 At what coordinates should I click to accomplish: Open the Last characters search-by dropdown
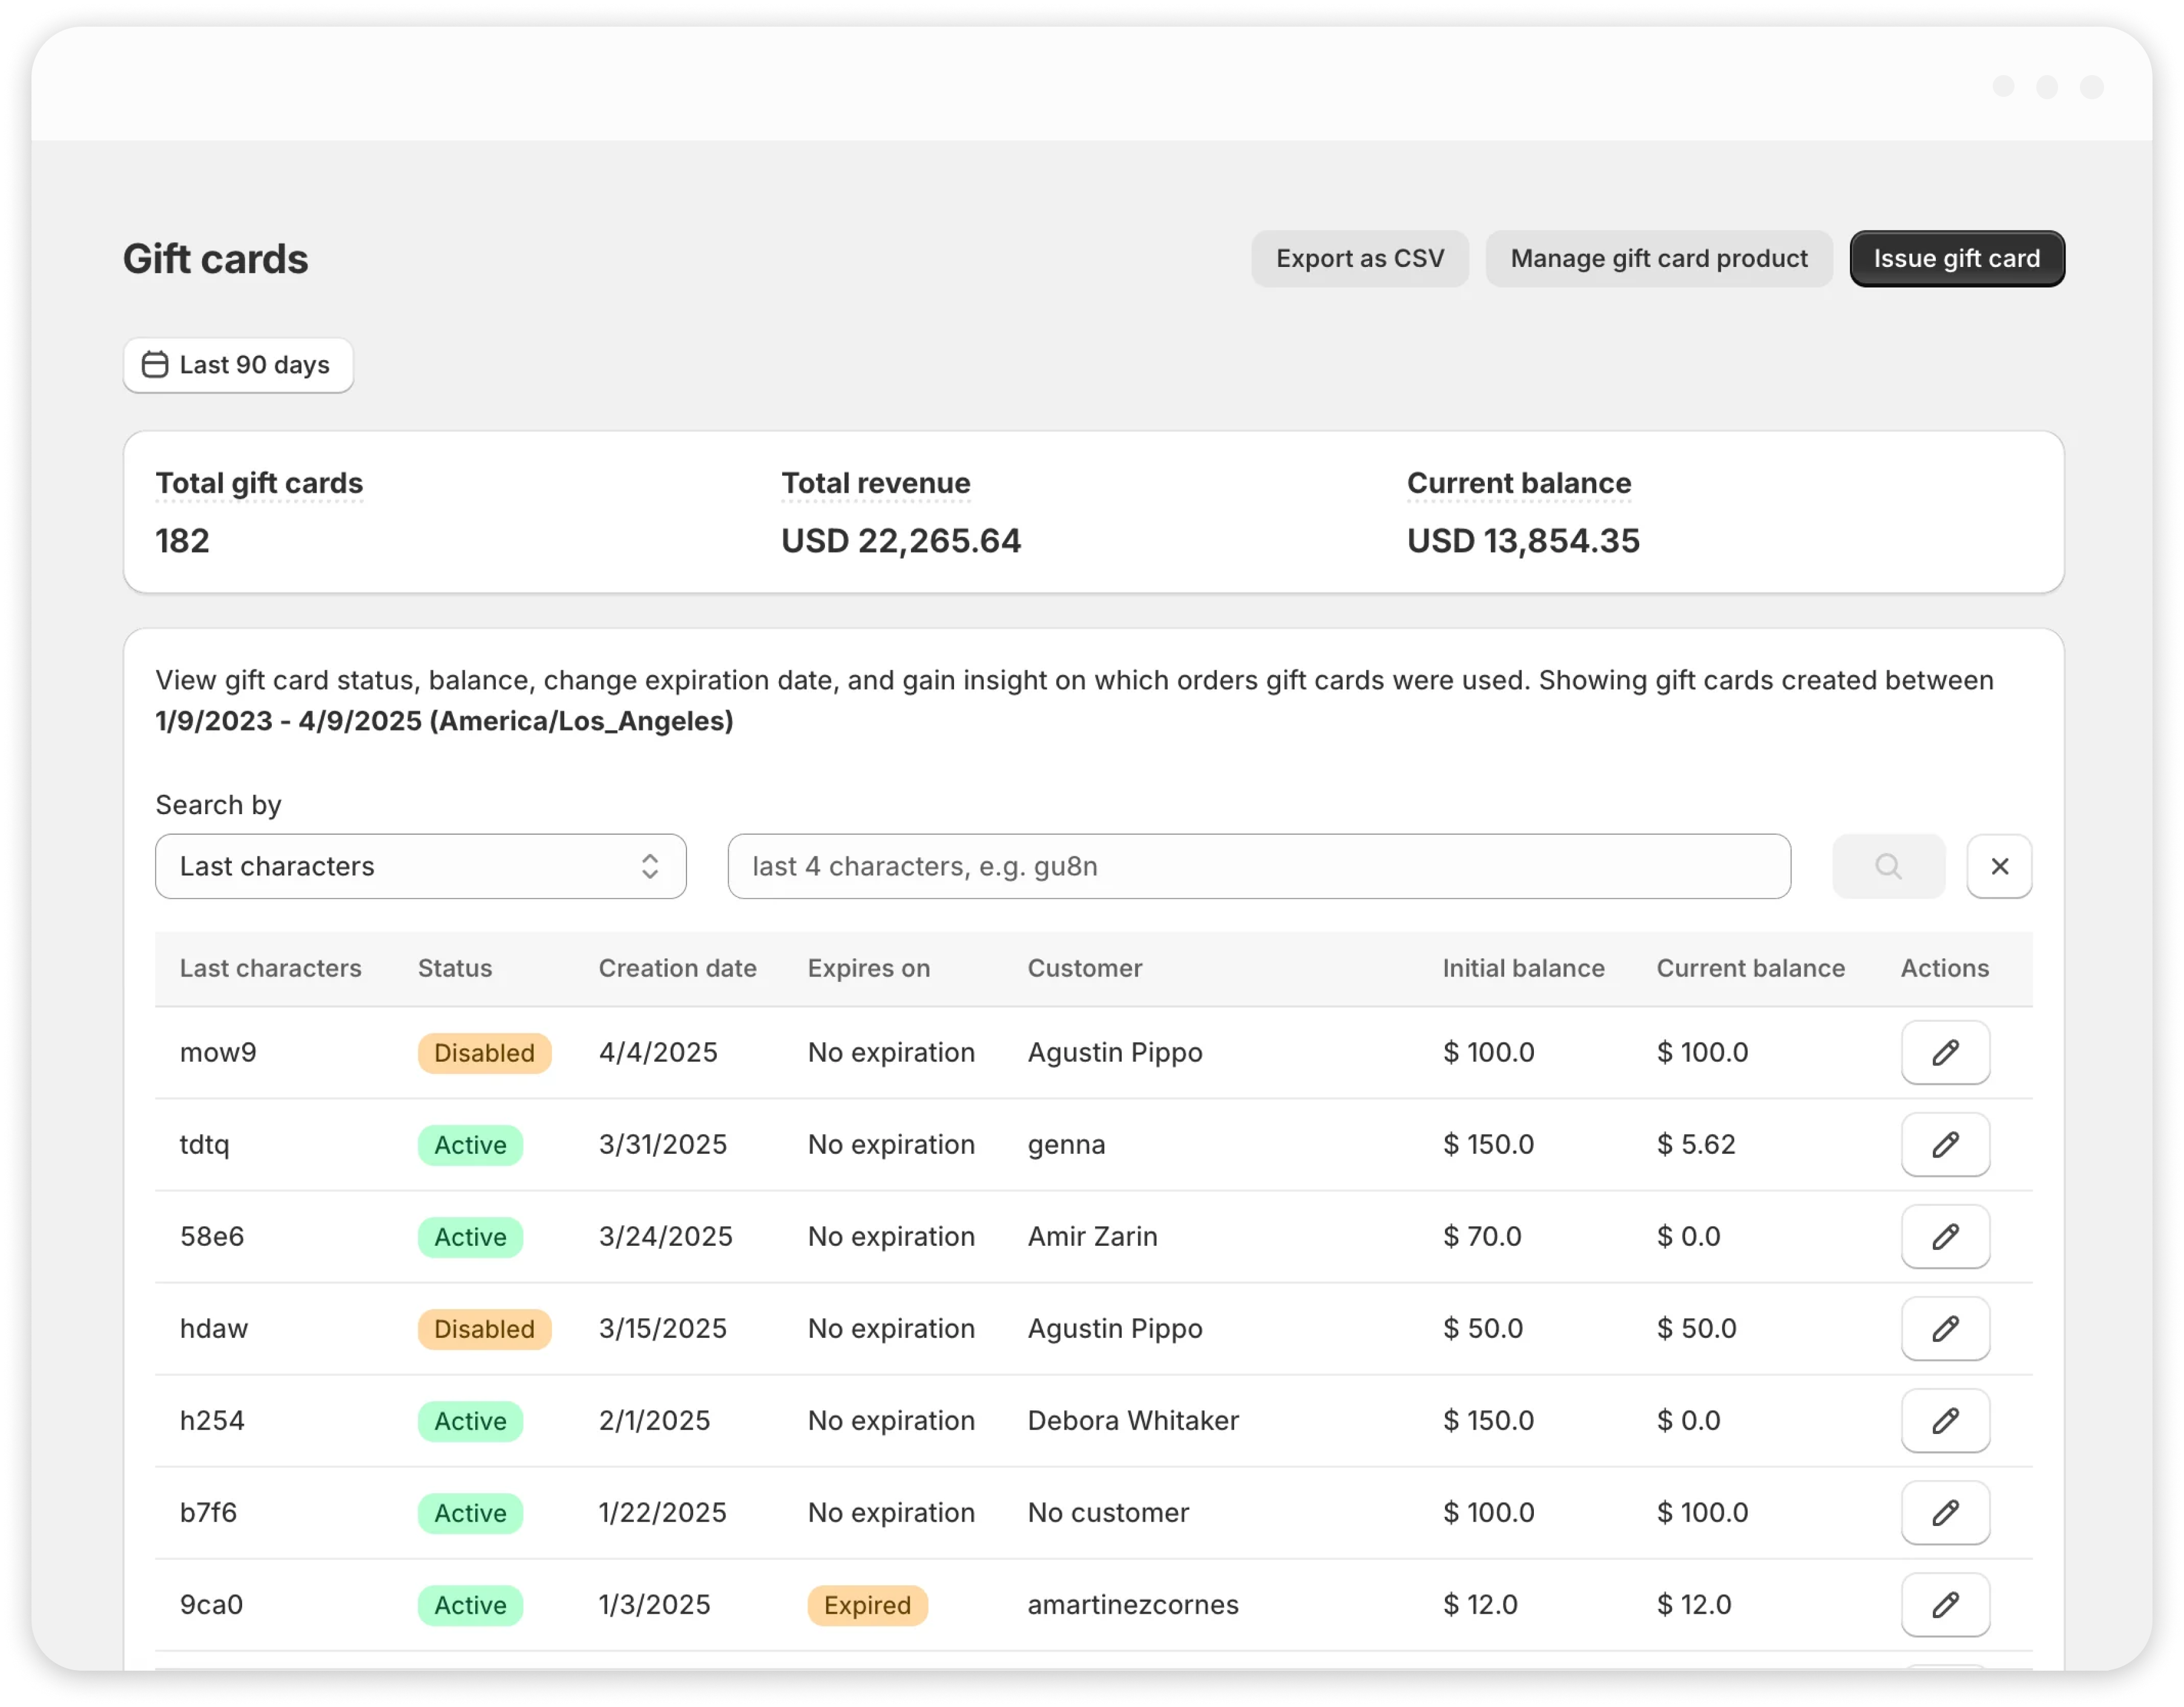click(420, 866)
